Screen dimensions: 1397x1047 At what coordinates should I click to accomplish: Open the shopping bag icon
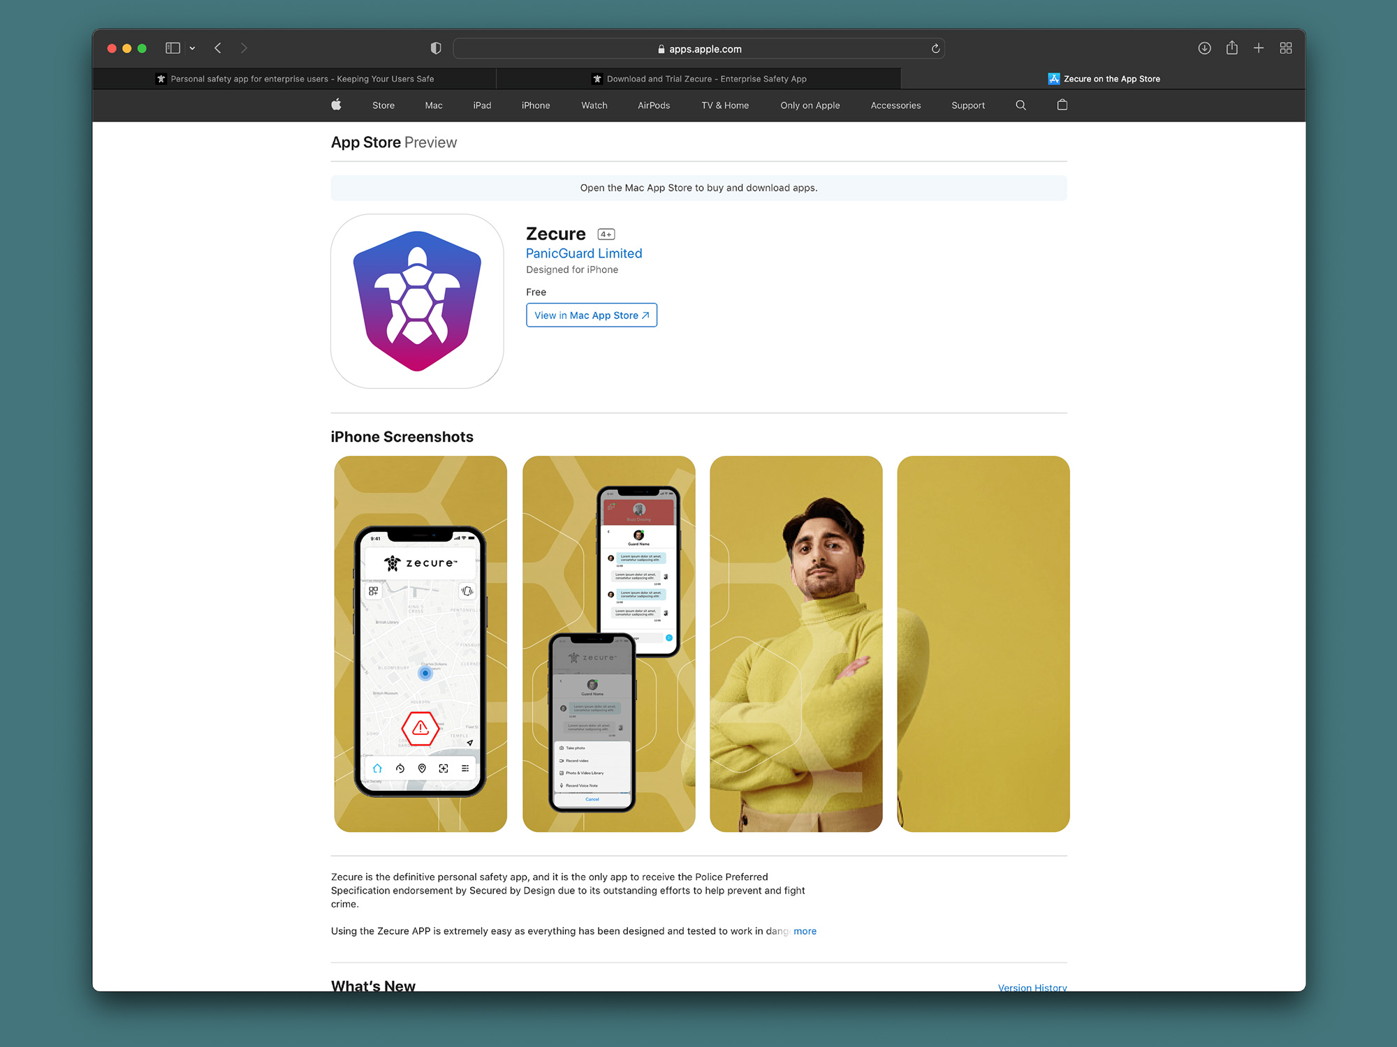(1062, 105)
